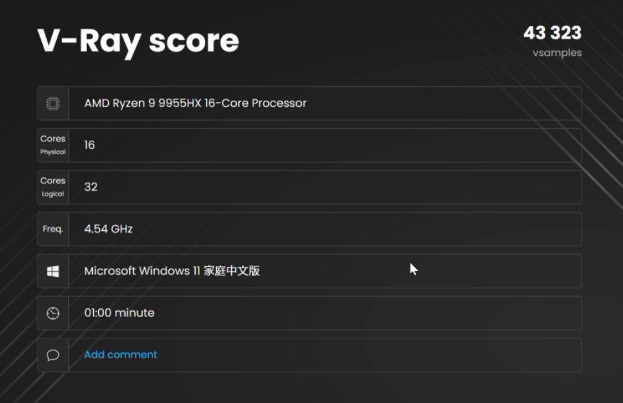
Task: Click the logical cores value 32
Action: 91,187
